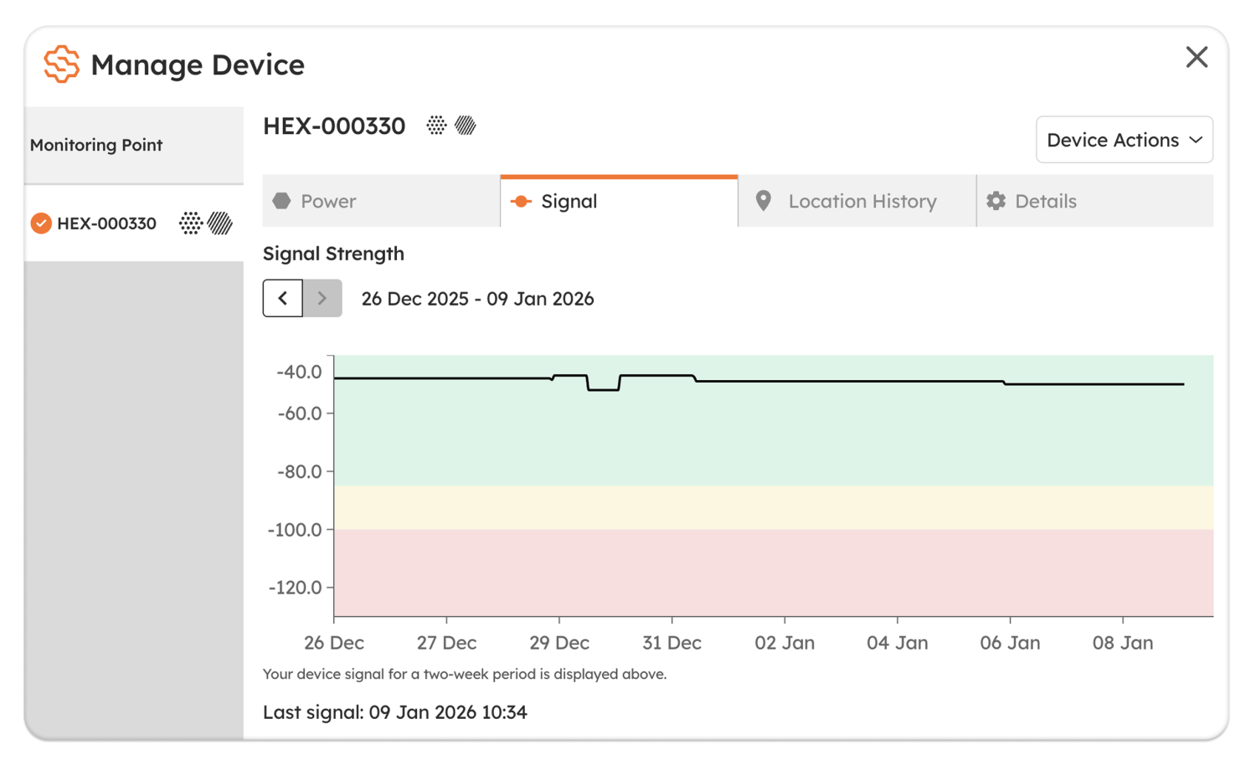
Task: Click the Last signal: 09 Jan 2026 10:34 text
Action: (x=395, y=712)
